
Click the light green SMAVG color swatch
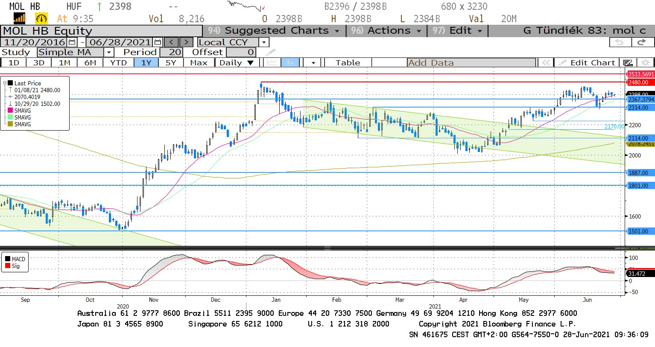pos(11,117)
